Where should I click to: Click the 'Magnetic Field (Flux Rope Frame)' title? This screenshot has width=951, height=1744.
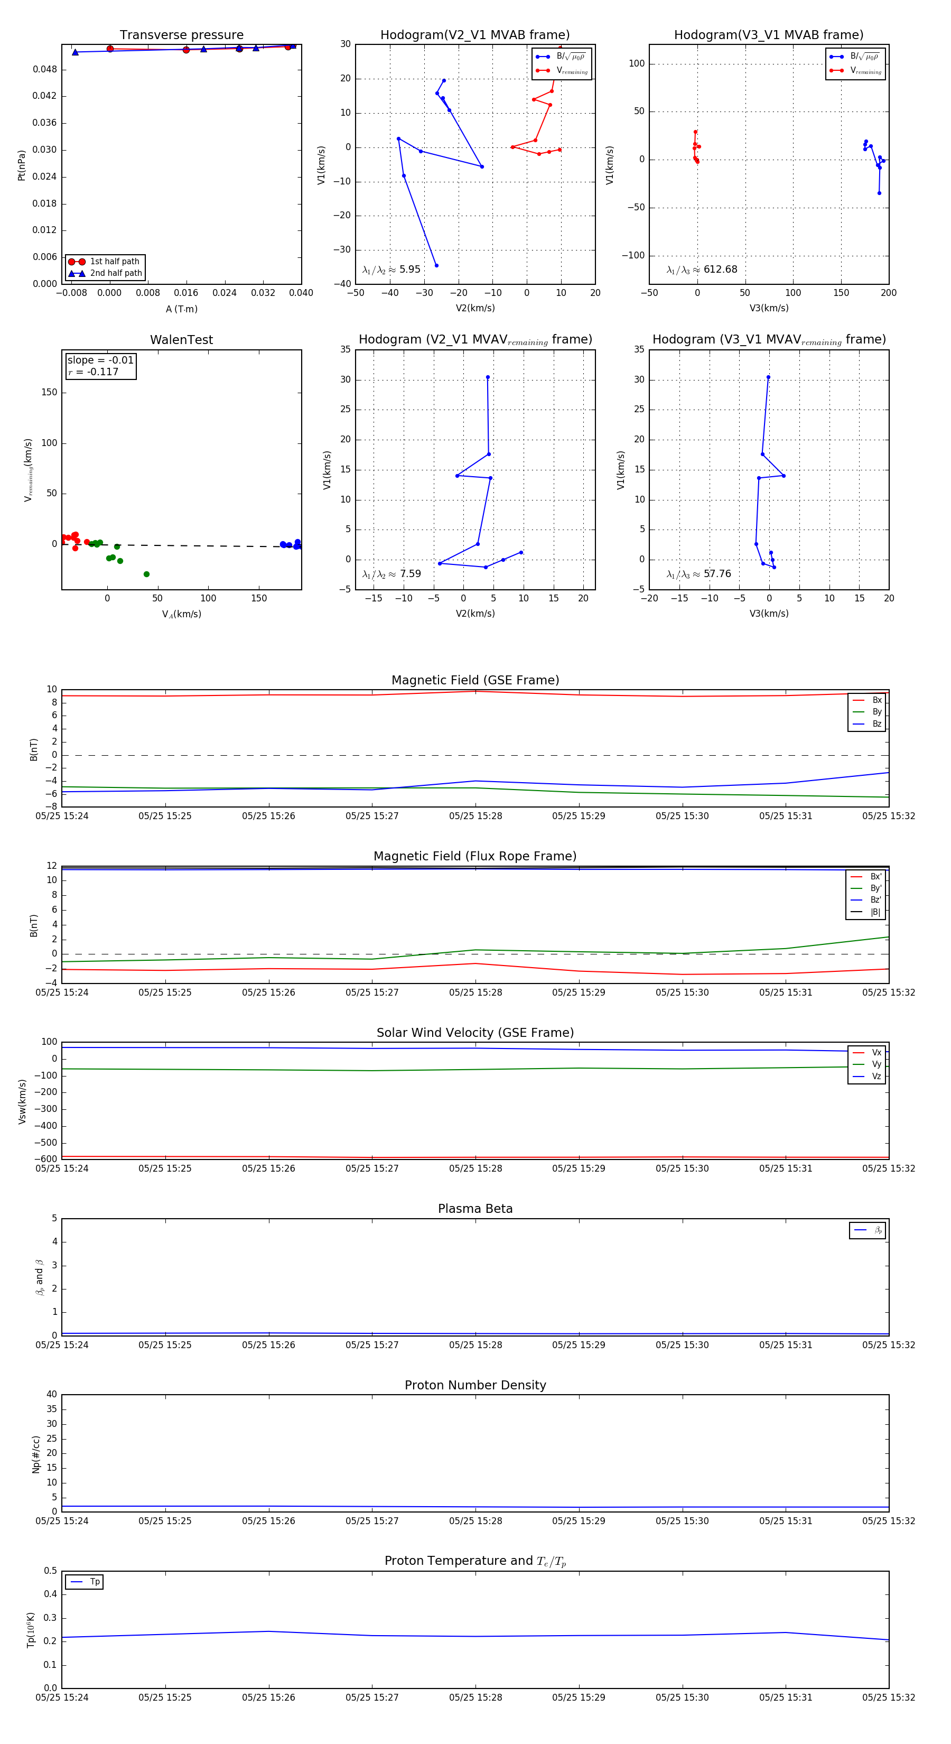point(475,857)
